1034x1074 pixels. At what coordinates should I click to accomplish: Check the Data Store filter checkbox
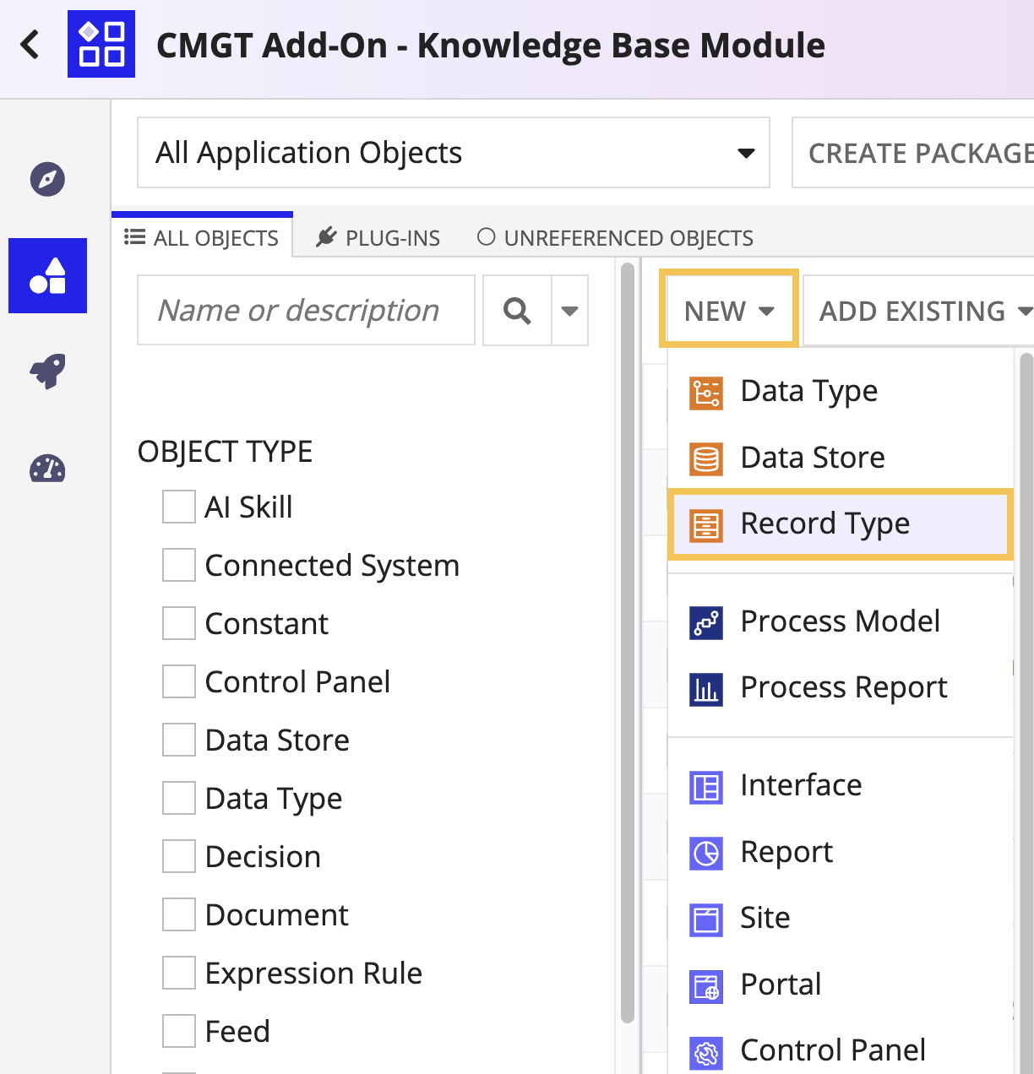tap(179, 740)
